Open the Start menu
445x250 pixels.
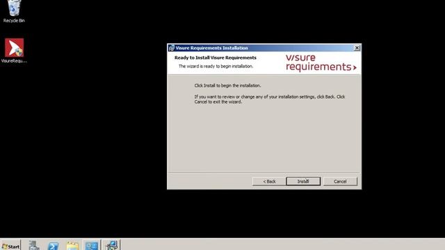11,246
